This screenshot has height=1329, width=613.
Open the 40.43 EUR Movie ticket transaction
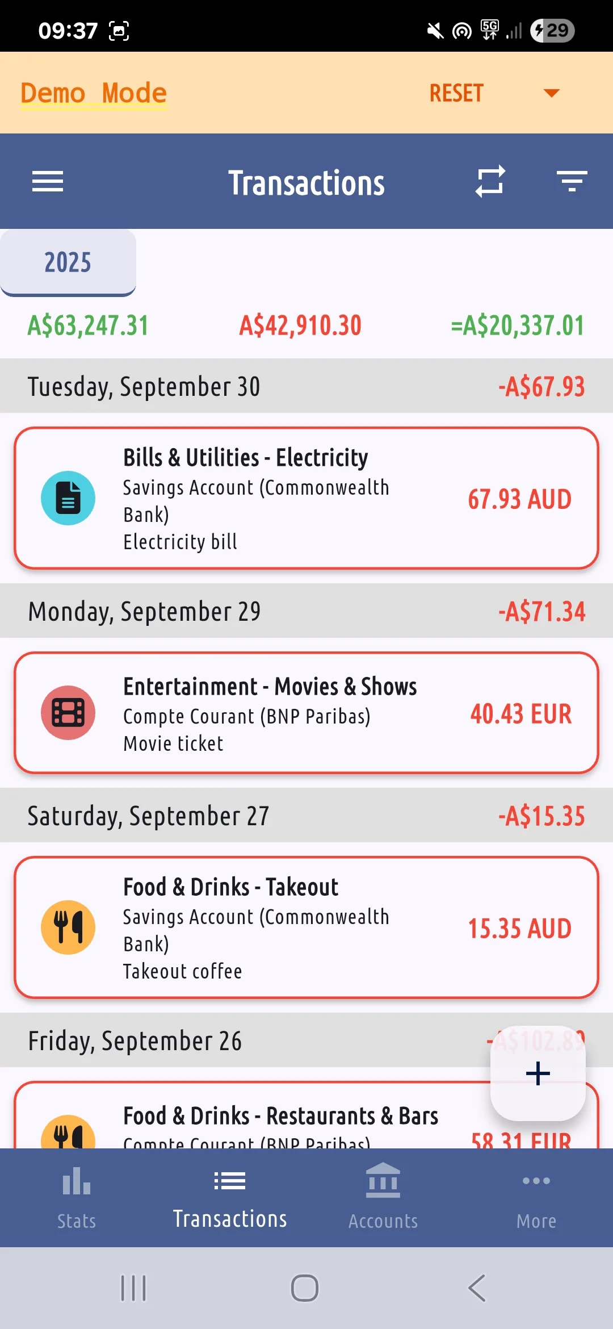click(306, 713)
